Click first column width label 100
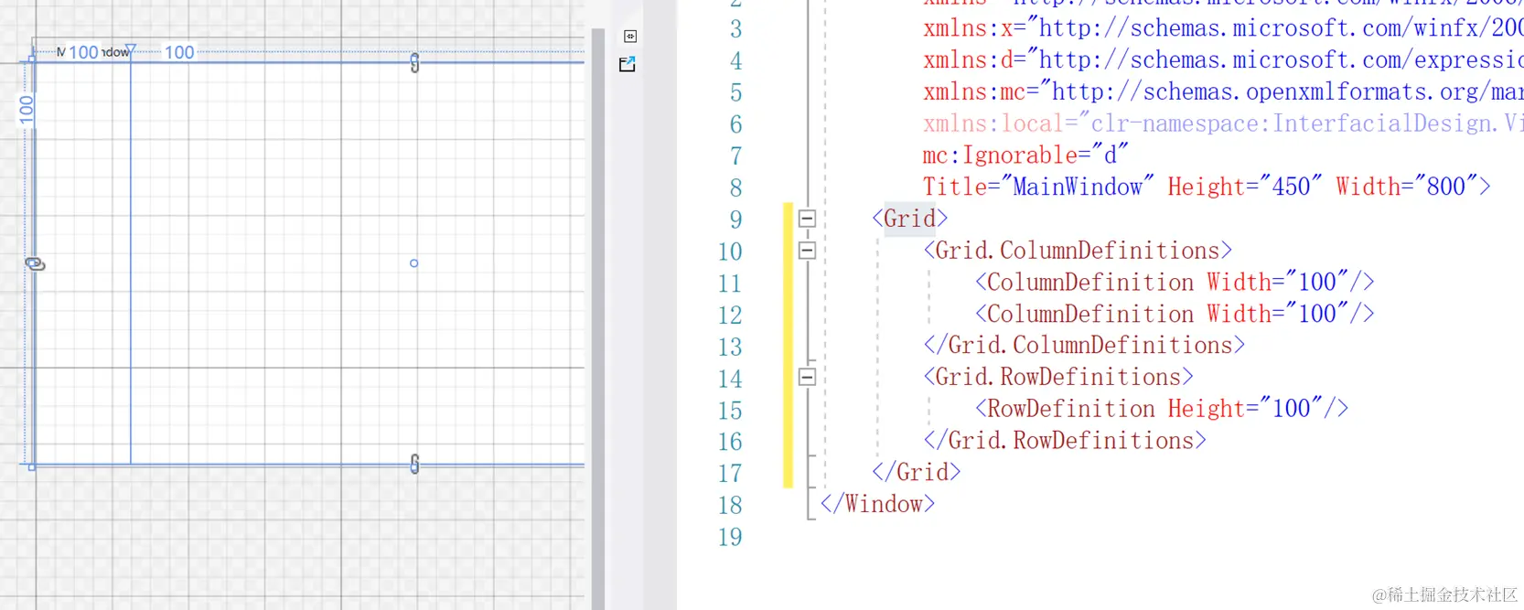1524x610 pixels. (83, 52)
